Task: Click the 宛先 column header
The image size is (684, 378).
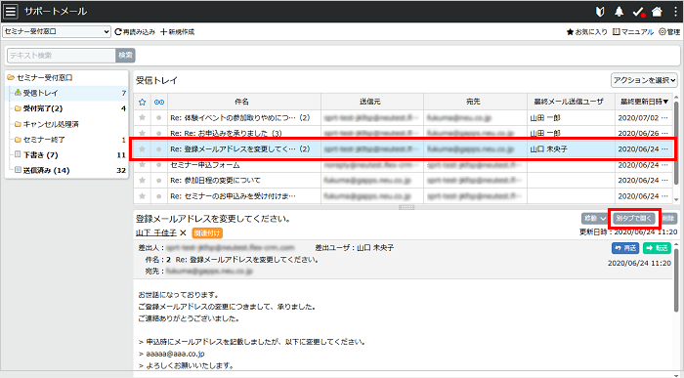Action: (x=475, y=102)
